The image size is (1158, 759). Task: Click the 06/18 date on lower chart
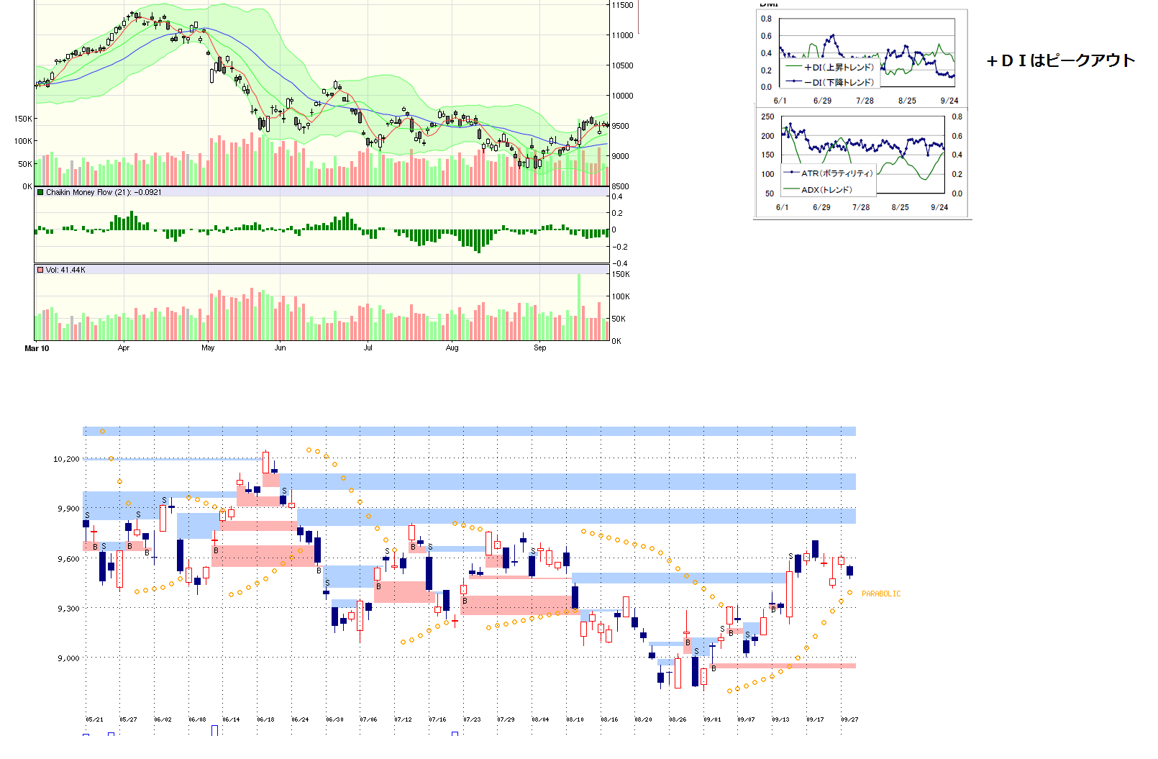click(265, 719)
